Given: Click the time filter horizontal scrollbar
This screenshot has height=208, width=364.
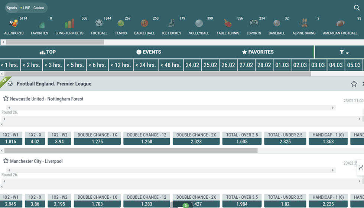Looking at the screenshot, I should (x=157, y=74).
